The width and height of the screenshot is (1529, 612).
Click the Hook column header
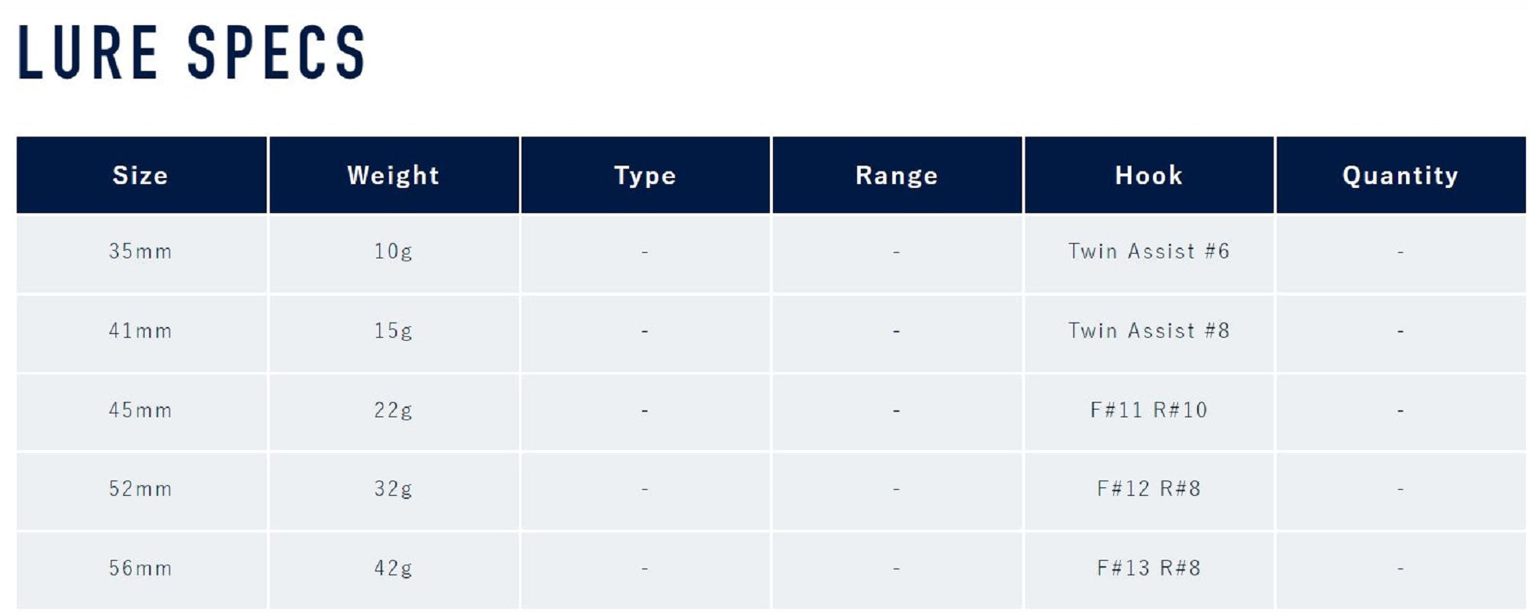coord(1149,176)
